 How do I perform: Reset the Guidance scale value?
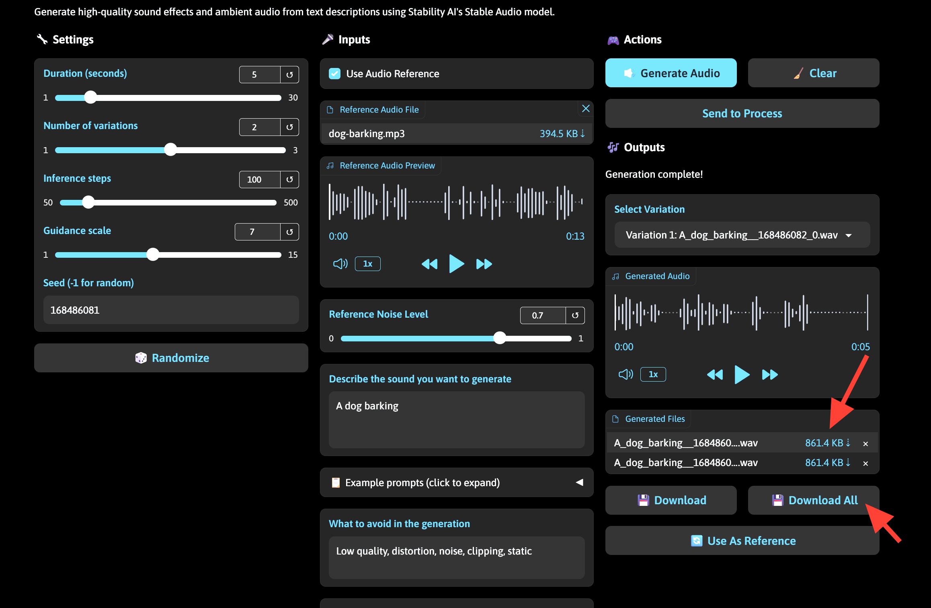(290, 232)
